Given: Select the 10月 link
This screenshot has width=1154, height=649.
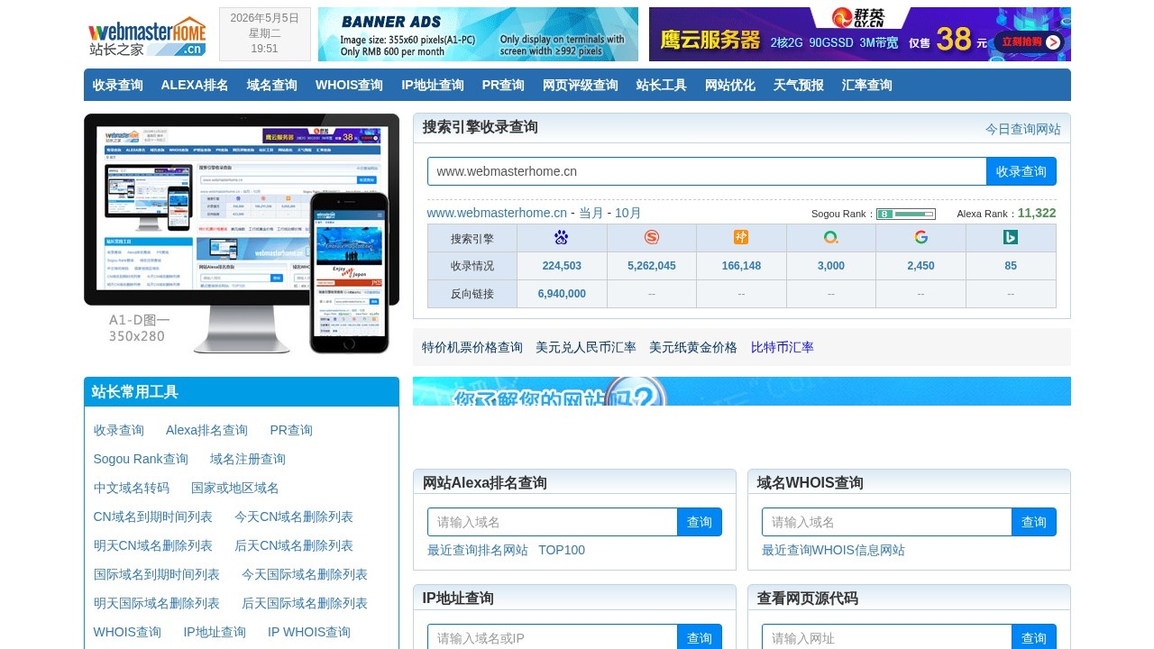Looking at the screenshot, I should (628, 213).
